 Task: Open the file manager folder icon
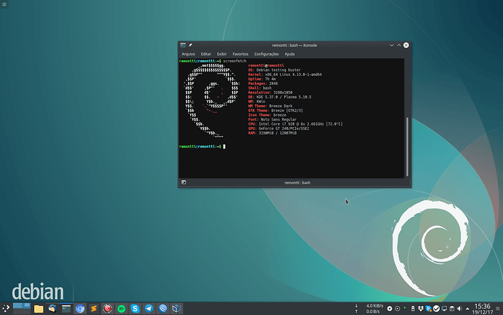(39, 309)
